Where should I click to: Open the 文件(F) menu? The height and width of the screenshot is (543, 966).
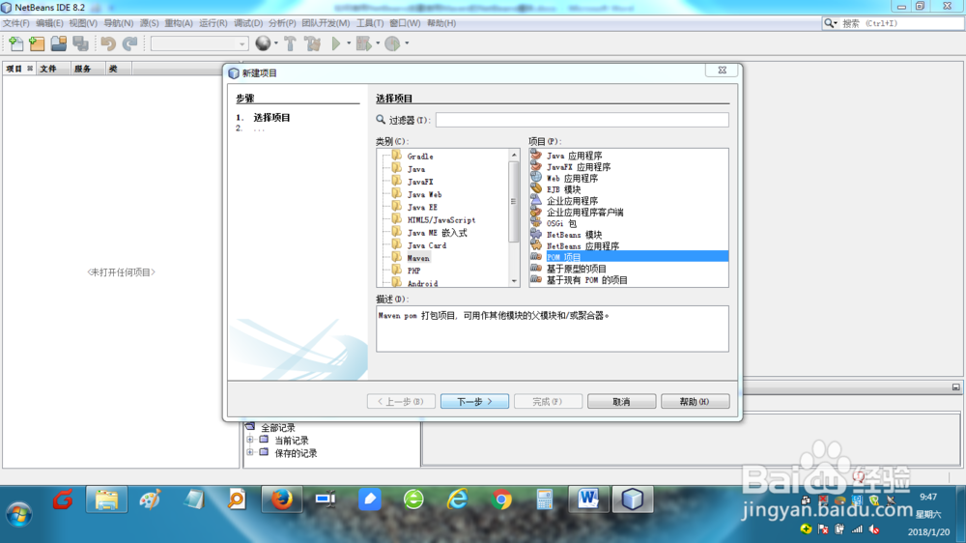[15, 23]
